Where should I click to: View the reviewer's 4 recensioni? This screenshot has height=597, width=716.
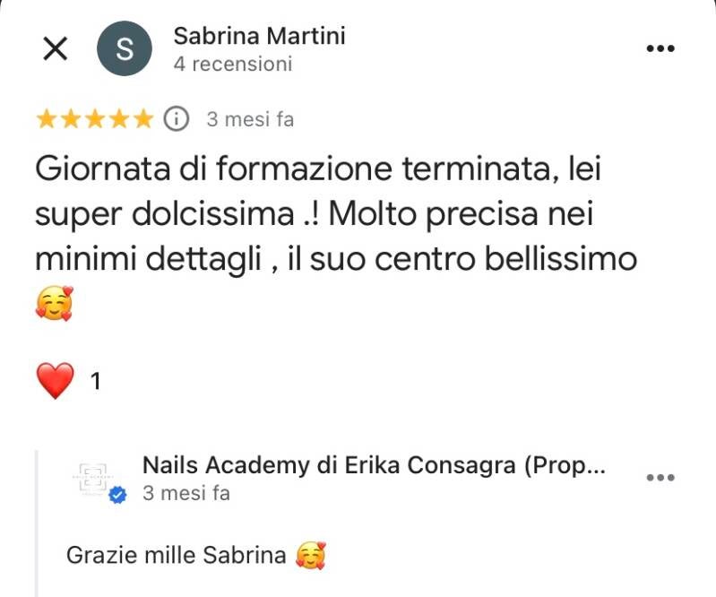232,64
